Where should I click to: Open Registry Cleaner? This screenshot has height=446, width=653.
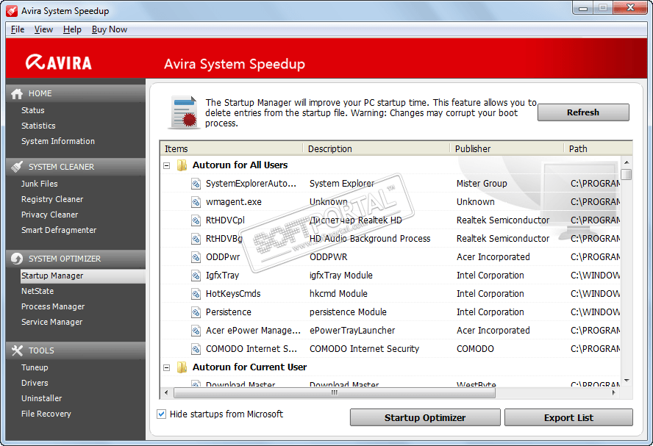pyautogui.click(x=52, y=199)
